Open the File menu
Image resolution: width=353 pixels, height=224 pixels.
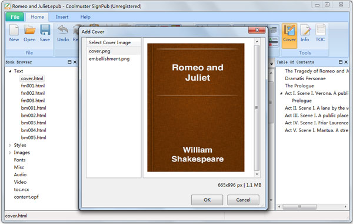[x=15, y=17]
